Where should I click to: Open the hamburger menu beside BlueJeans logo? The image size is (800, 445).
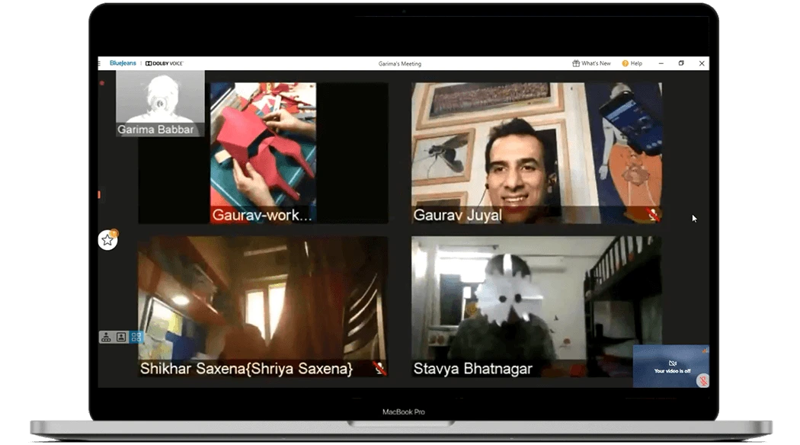click(99, 63)
